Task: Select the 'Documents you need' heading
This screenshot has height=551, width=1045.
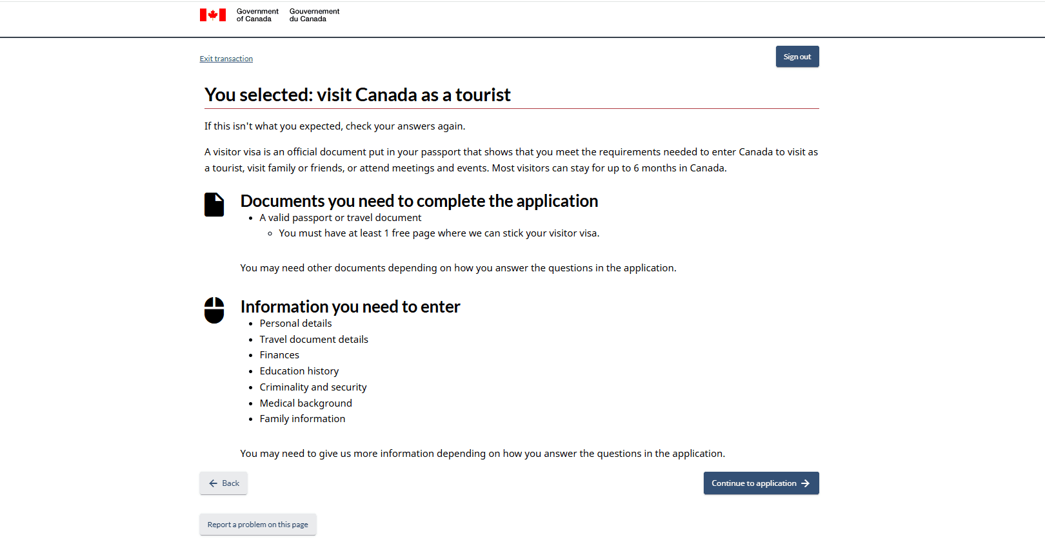Action: coord(419,200)
